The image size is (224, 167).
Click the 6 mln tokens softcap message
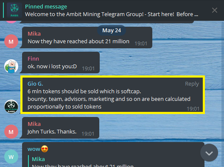point(113,95)
